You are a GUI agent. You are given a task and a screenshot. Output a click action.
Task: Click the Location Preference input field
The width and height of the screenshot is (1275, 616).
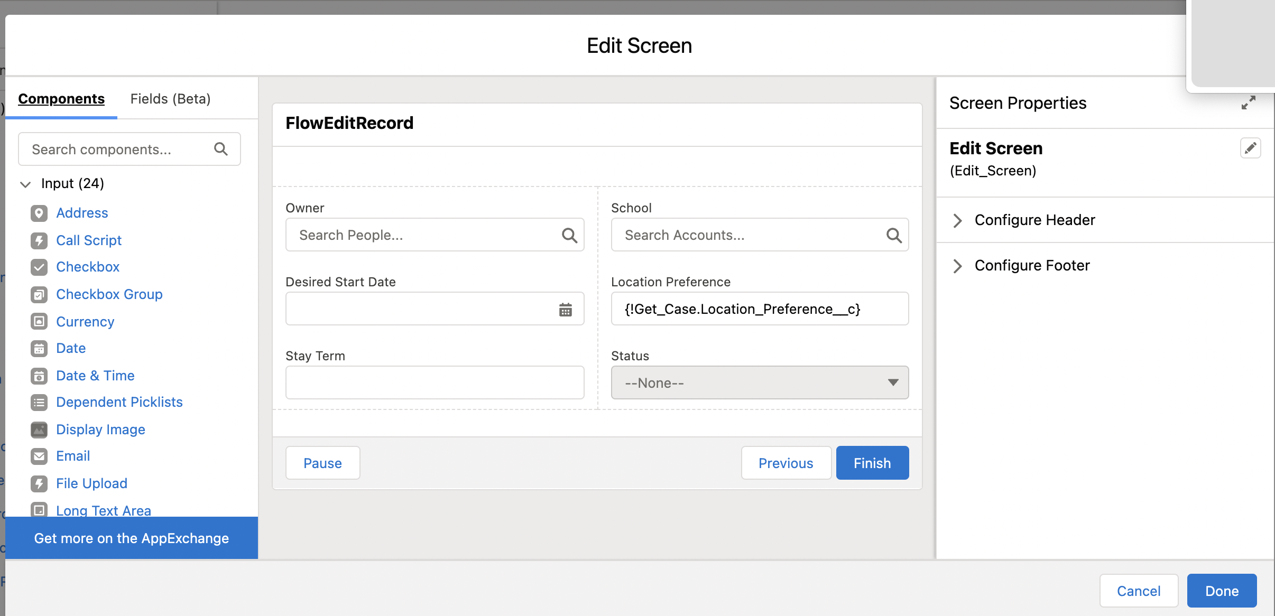point(760,309)
